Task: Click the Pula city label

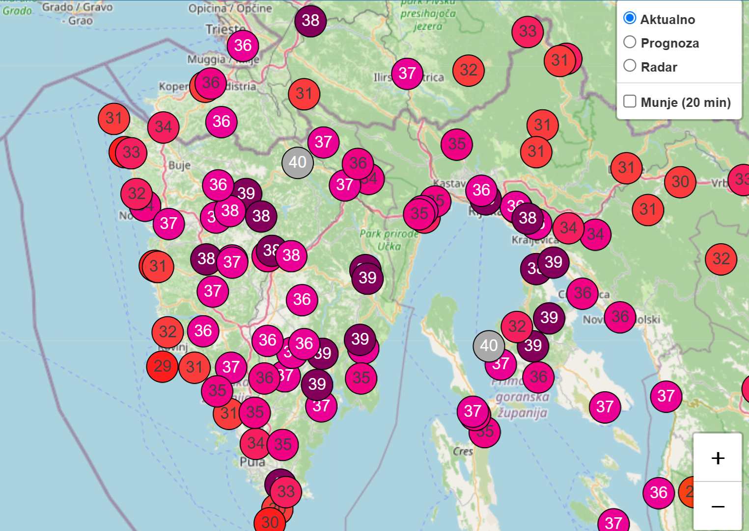Action: [252, 462]
